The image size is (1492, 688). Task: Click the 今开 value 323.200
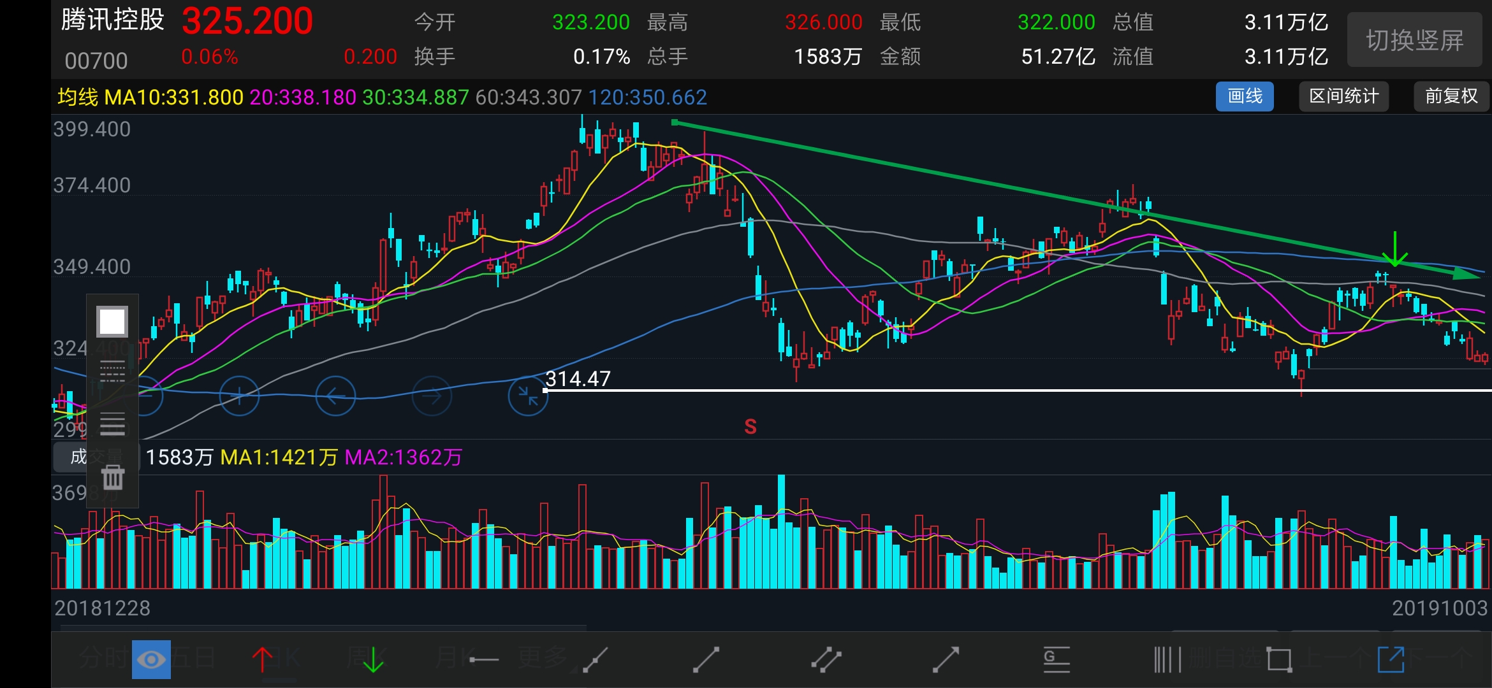(591, 22)
